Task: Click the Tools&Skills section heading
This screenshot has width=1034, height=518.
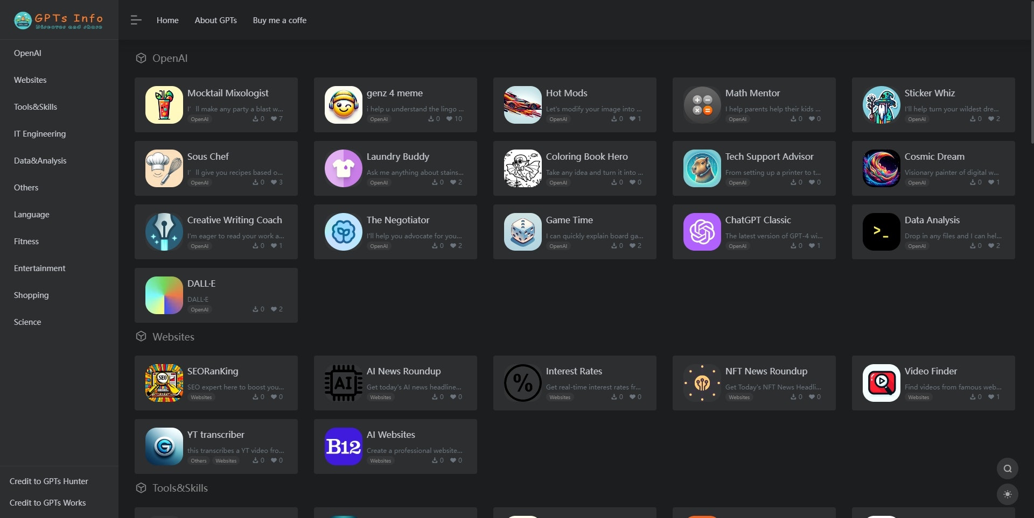Action: tap(180, 488)
